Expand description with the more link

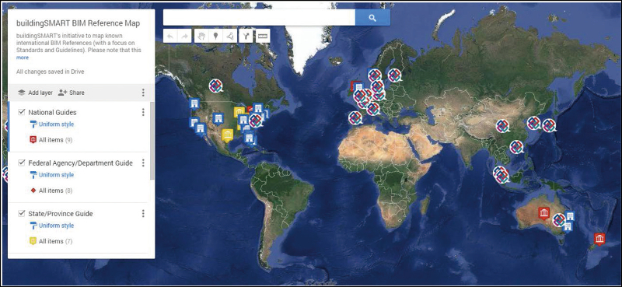pyautogui.click(x=23, y=58)
